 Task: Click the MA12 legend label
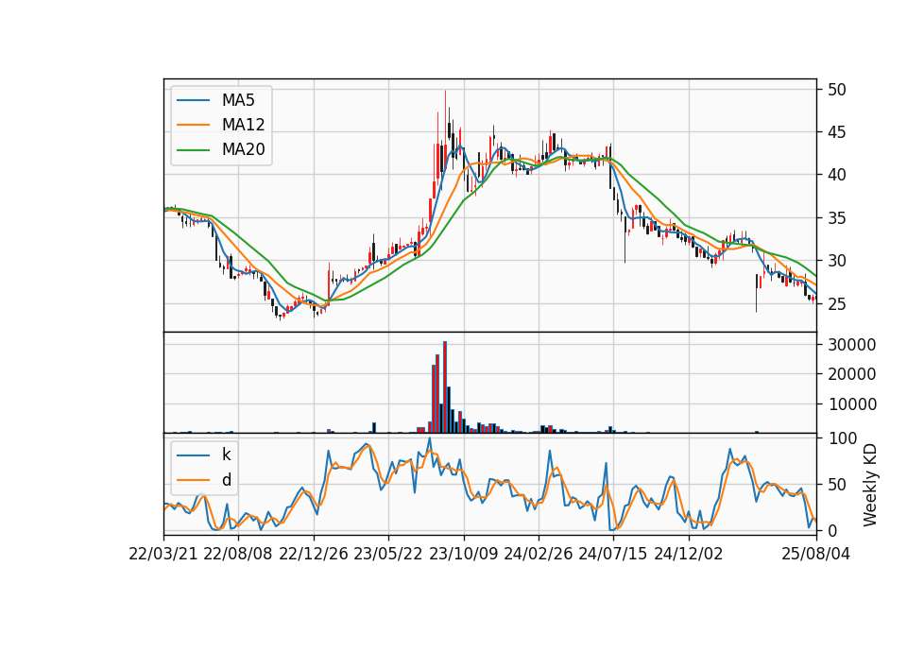click(243, 125)
